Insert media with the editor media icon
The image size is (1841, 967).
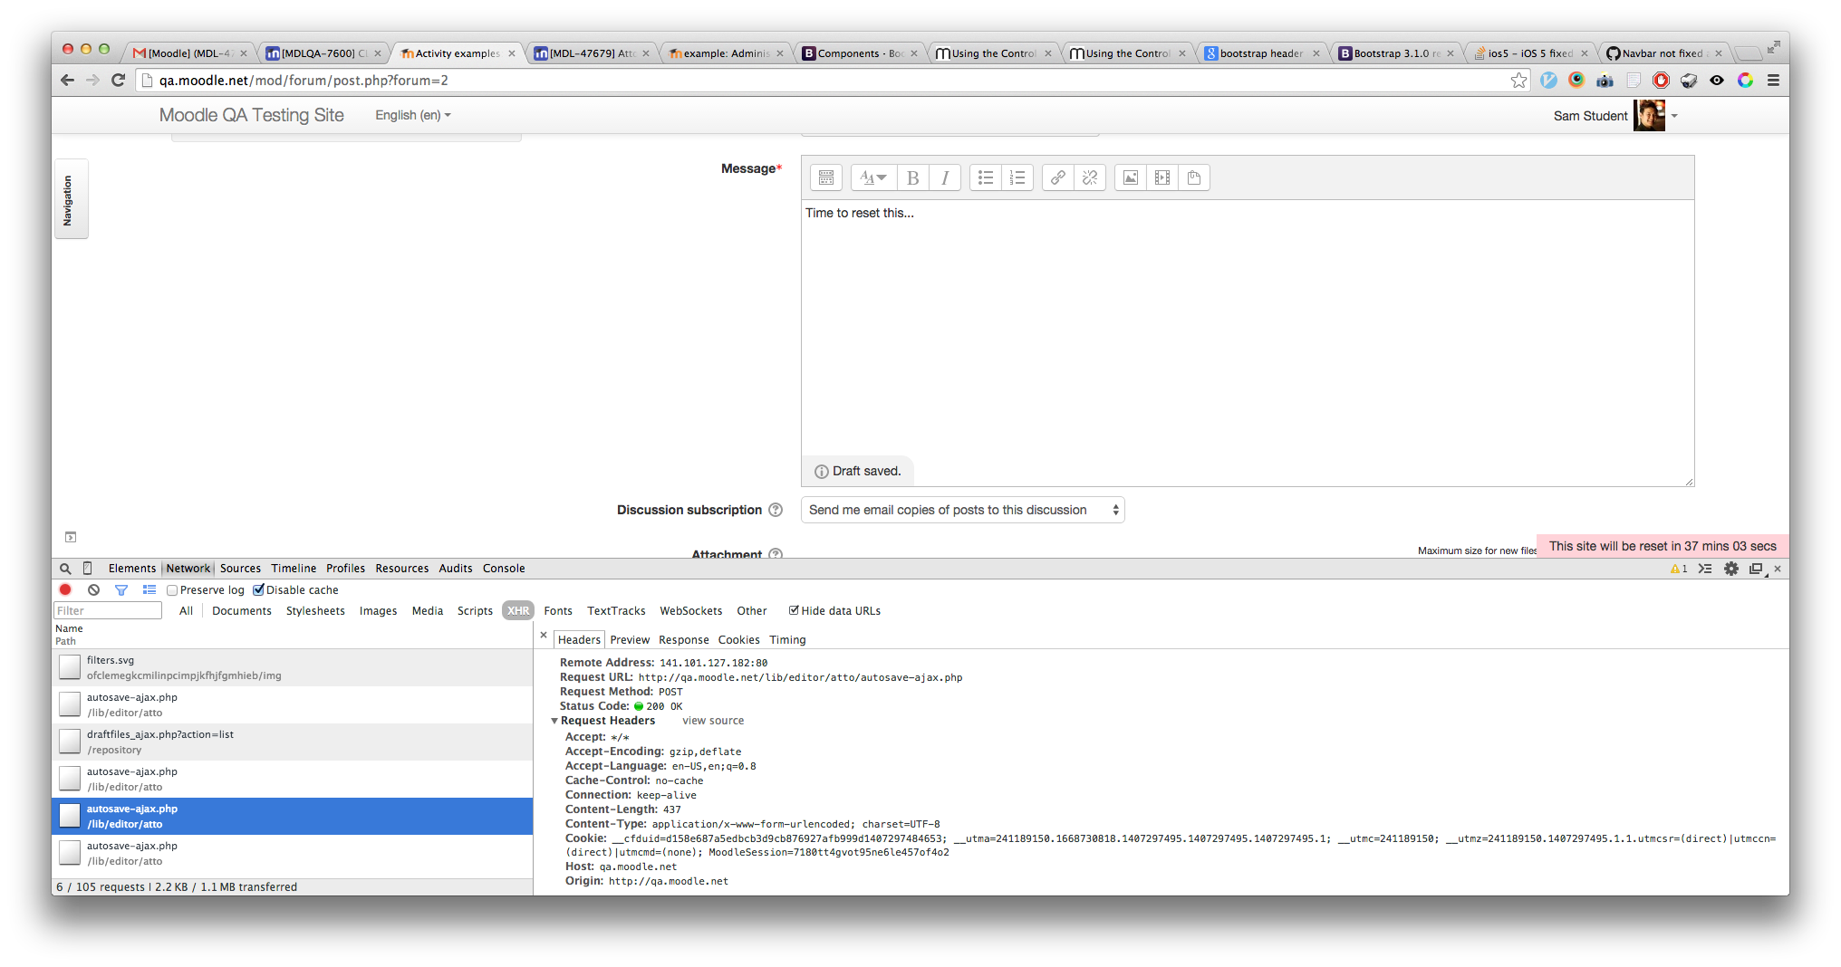(1162, 177)
